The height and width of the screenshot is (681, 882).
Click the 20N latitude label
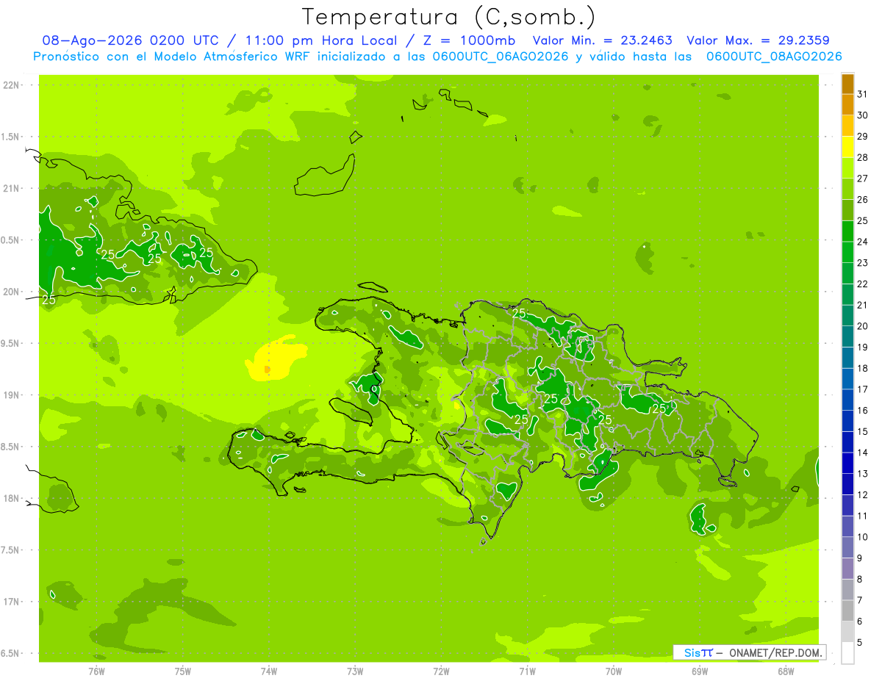click(12, 292)
